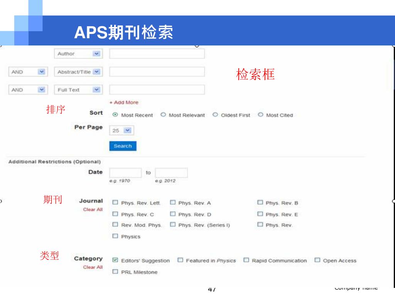Select the Most Recent sort option
The width and height of the screenshot is (395, 296).
point(115,115)
